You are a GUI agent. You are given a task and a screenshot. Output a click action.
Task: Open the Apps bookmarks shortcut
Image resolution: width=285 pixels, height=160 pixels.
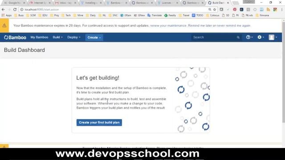pos(7,16)
